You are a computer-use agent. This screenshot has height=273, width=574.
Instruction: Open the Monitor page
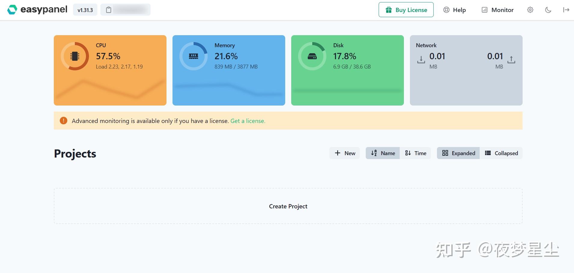click(497, 10)
